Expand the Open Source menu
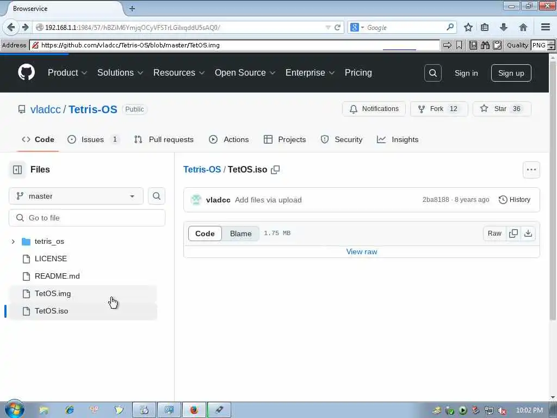Image resolution: width=557 pixels, height=418 pixels. click(x=245, y=72)
